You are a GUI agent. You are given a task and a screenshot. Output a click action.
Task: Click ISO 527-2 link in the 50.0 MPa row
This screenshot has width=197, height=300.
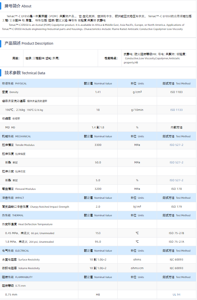(176, 162)
